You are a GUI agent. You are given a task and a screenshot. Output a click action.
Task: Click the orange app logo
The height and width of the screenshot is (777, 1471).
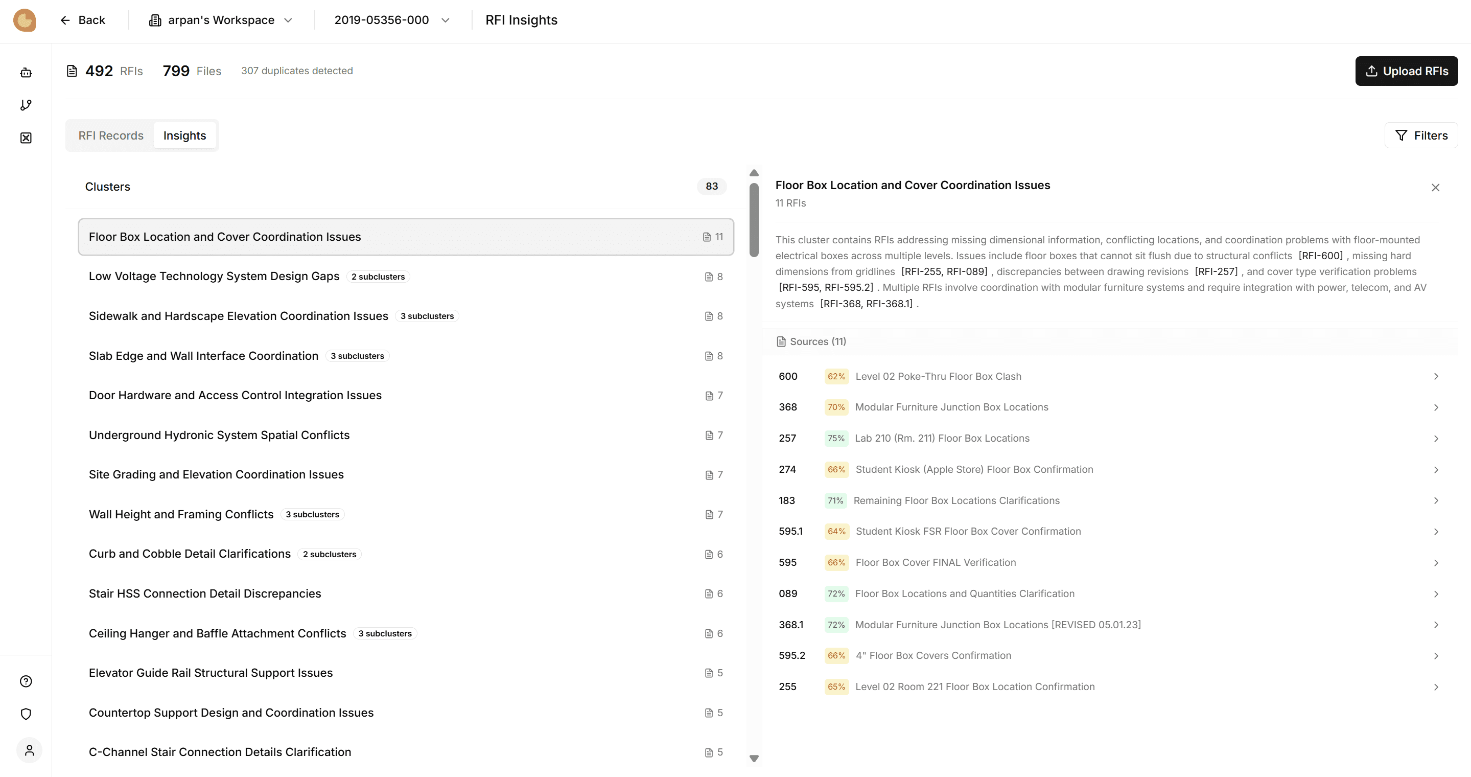tap(25, 20)
